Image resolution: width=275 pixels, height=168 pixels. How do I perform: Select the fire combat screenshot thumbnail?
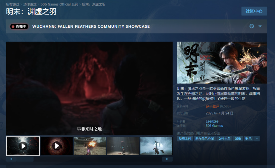coord(90,146)
